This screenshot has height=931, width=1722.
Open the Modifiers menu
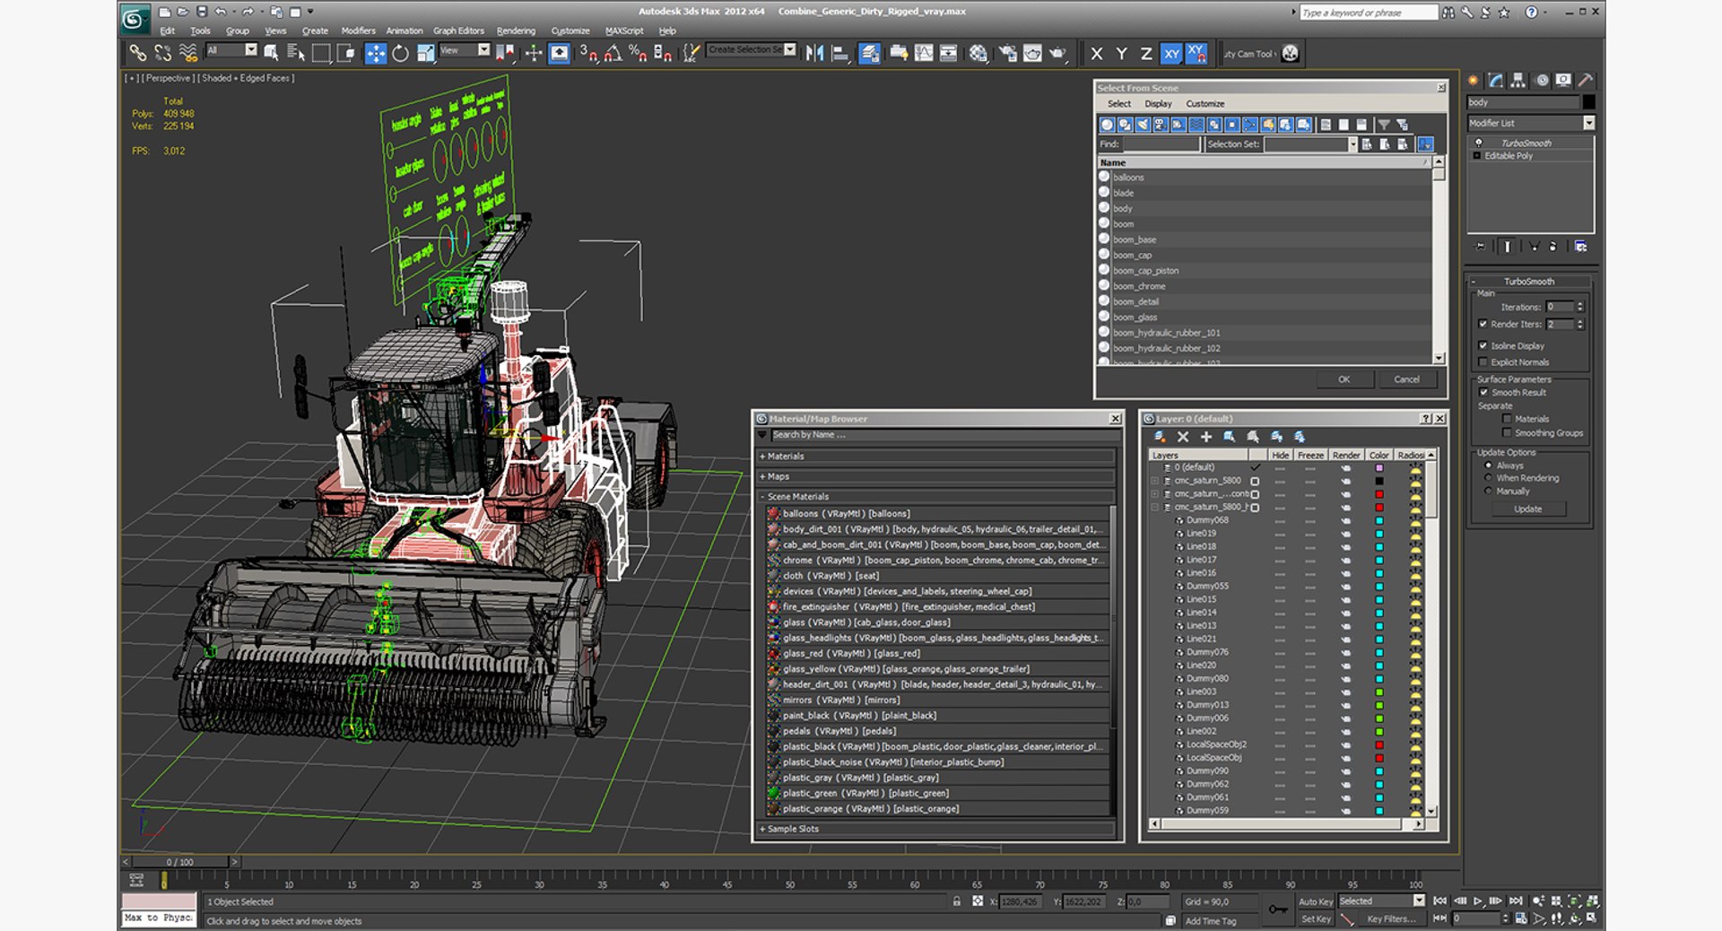(x=358, y=30)
